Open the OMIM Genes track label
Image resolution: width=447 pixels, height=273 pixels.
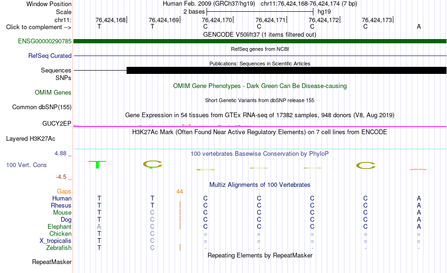tap(53, 92)
